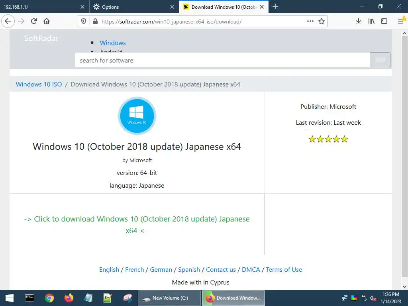This screenshot has width=408, height=306.
Task: Click the search submit button
Action: point(380,60)
